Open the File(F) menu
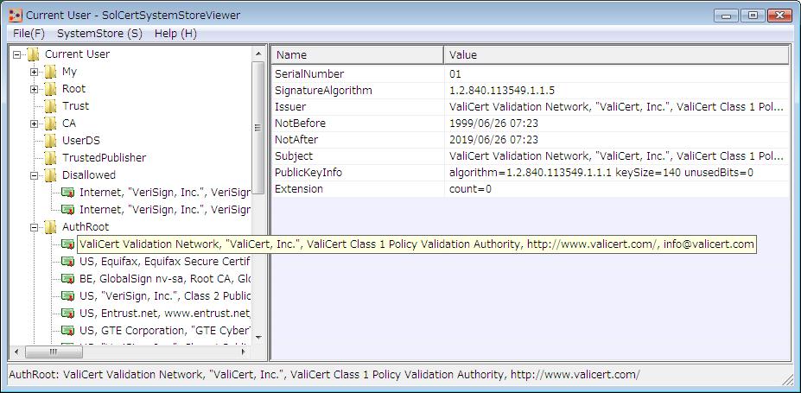Image resolution: width=801 pixels, height=393 pixels. click(x=29, y=34)
